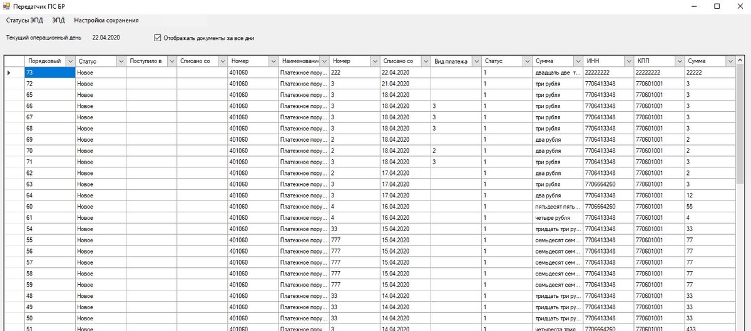Open filter dropdown of first Статус column (Новое values)

coord(120,61)
